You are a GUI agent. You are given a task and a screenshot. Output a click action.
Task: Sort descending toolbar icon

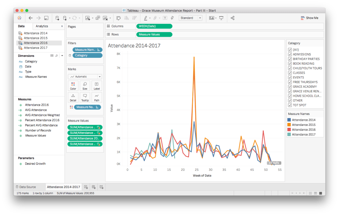(134, 18)
